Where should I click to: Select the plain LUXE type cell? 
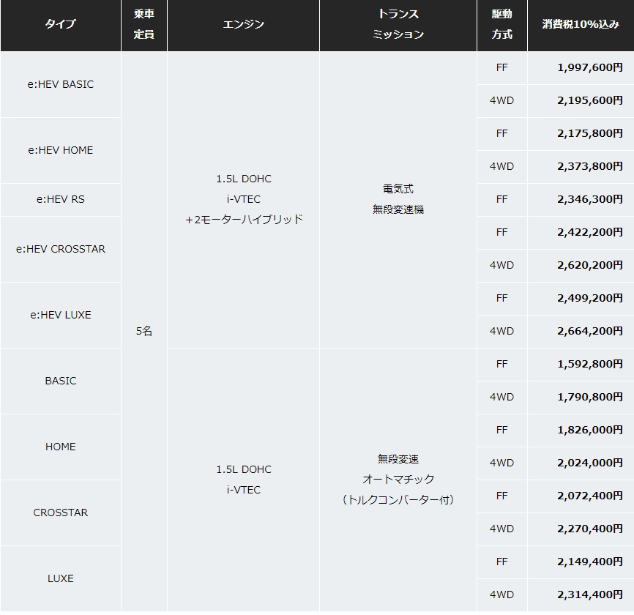61,578
